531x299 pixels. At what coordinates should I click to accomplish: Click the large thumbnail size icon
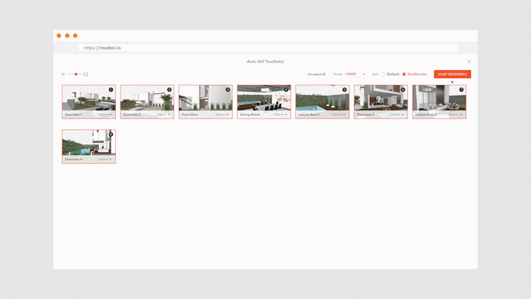tap(85, 74)
